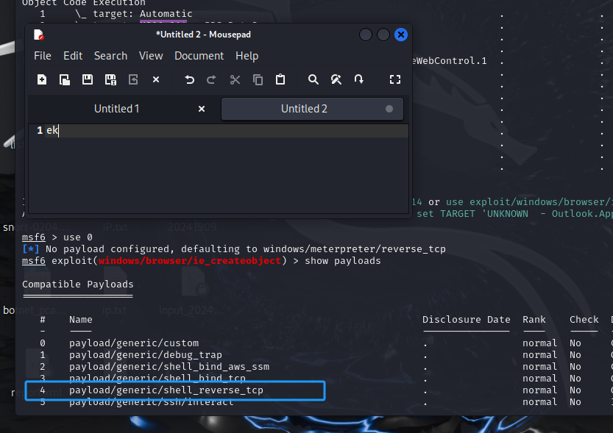
Task: Copy selection with the copy icon
Action: (x=258, y=79)
